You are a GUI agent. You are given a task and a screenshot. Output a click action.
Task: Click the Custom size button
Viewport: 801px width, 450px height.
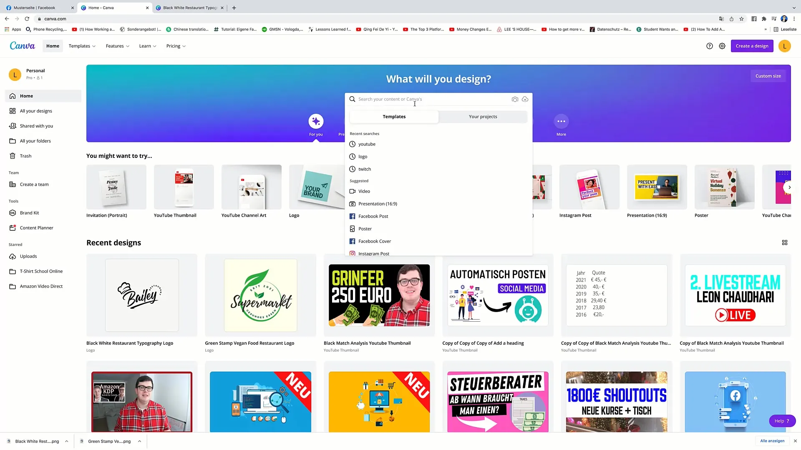click(x=768, y=75)
